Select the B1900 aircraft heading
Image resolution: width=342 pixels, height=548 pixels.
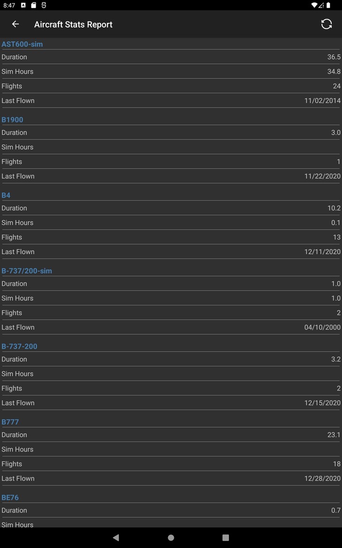click(12, 119)
